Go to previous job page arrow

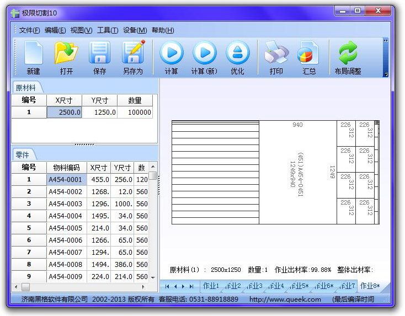175,286
